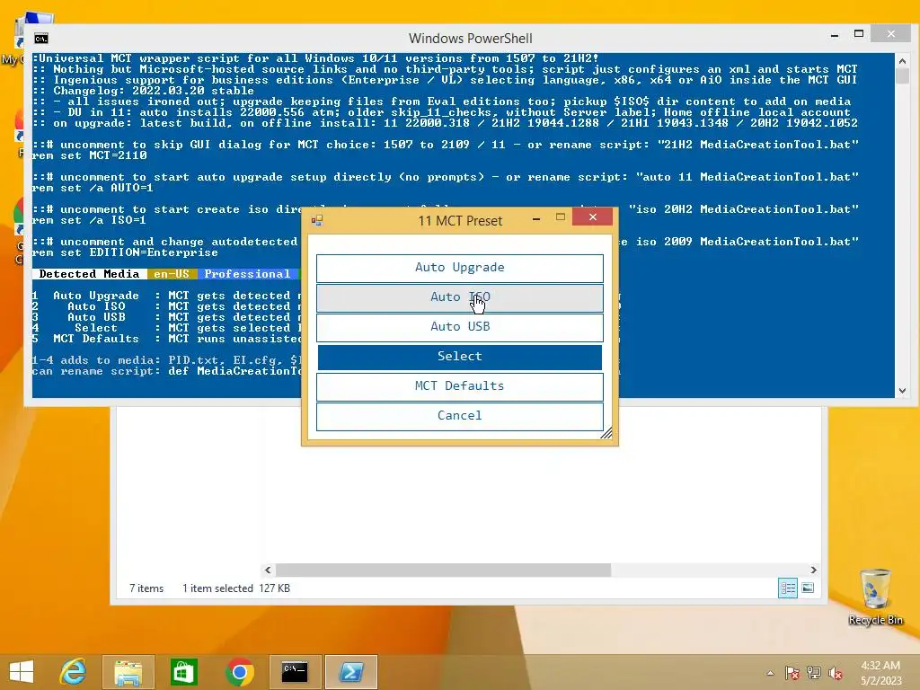Image resolution: width=920 pixels, height=690 pixels.
Task: Choose Auto Upgrade in MCT Preset dialog
Action: click(x=459, y=268)
